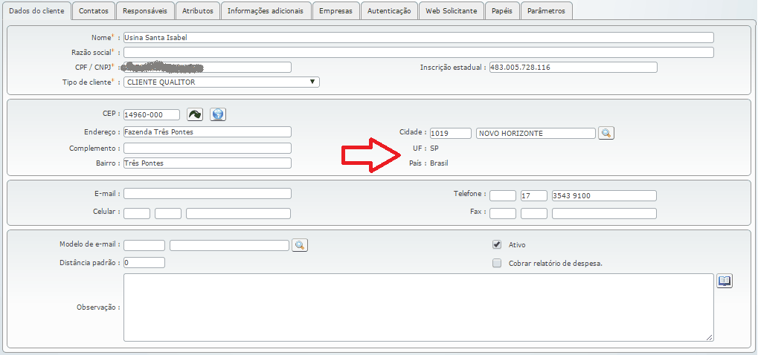This screenshot has width=758, height=355.
Task: Focus the Razão social text field
Action: (417, 53)
